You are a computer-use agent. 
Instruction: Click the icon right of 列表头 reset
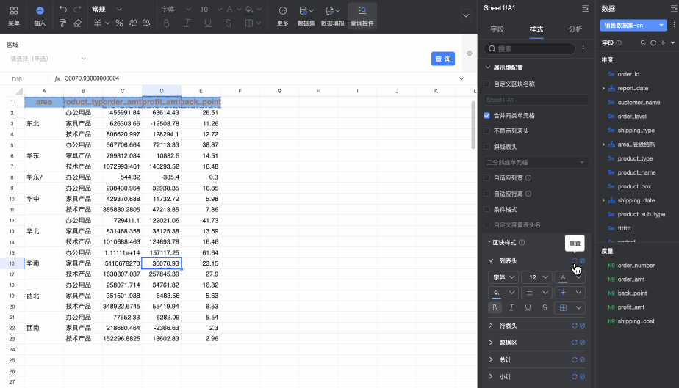(x=583, y=261)
